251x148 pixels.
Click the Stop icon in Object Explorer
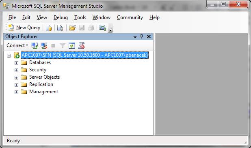click(53, 46)
